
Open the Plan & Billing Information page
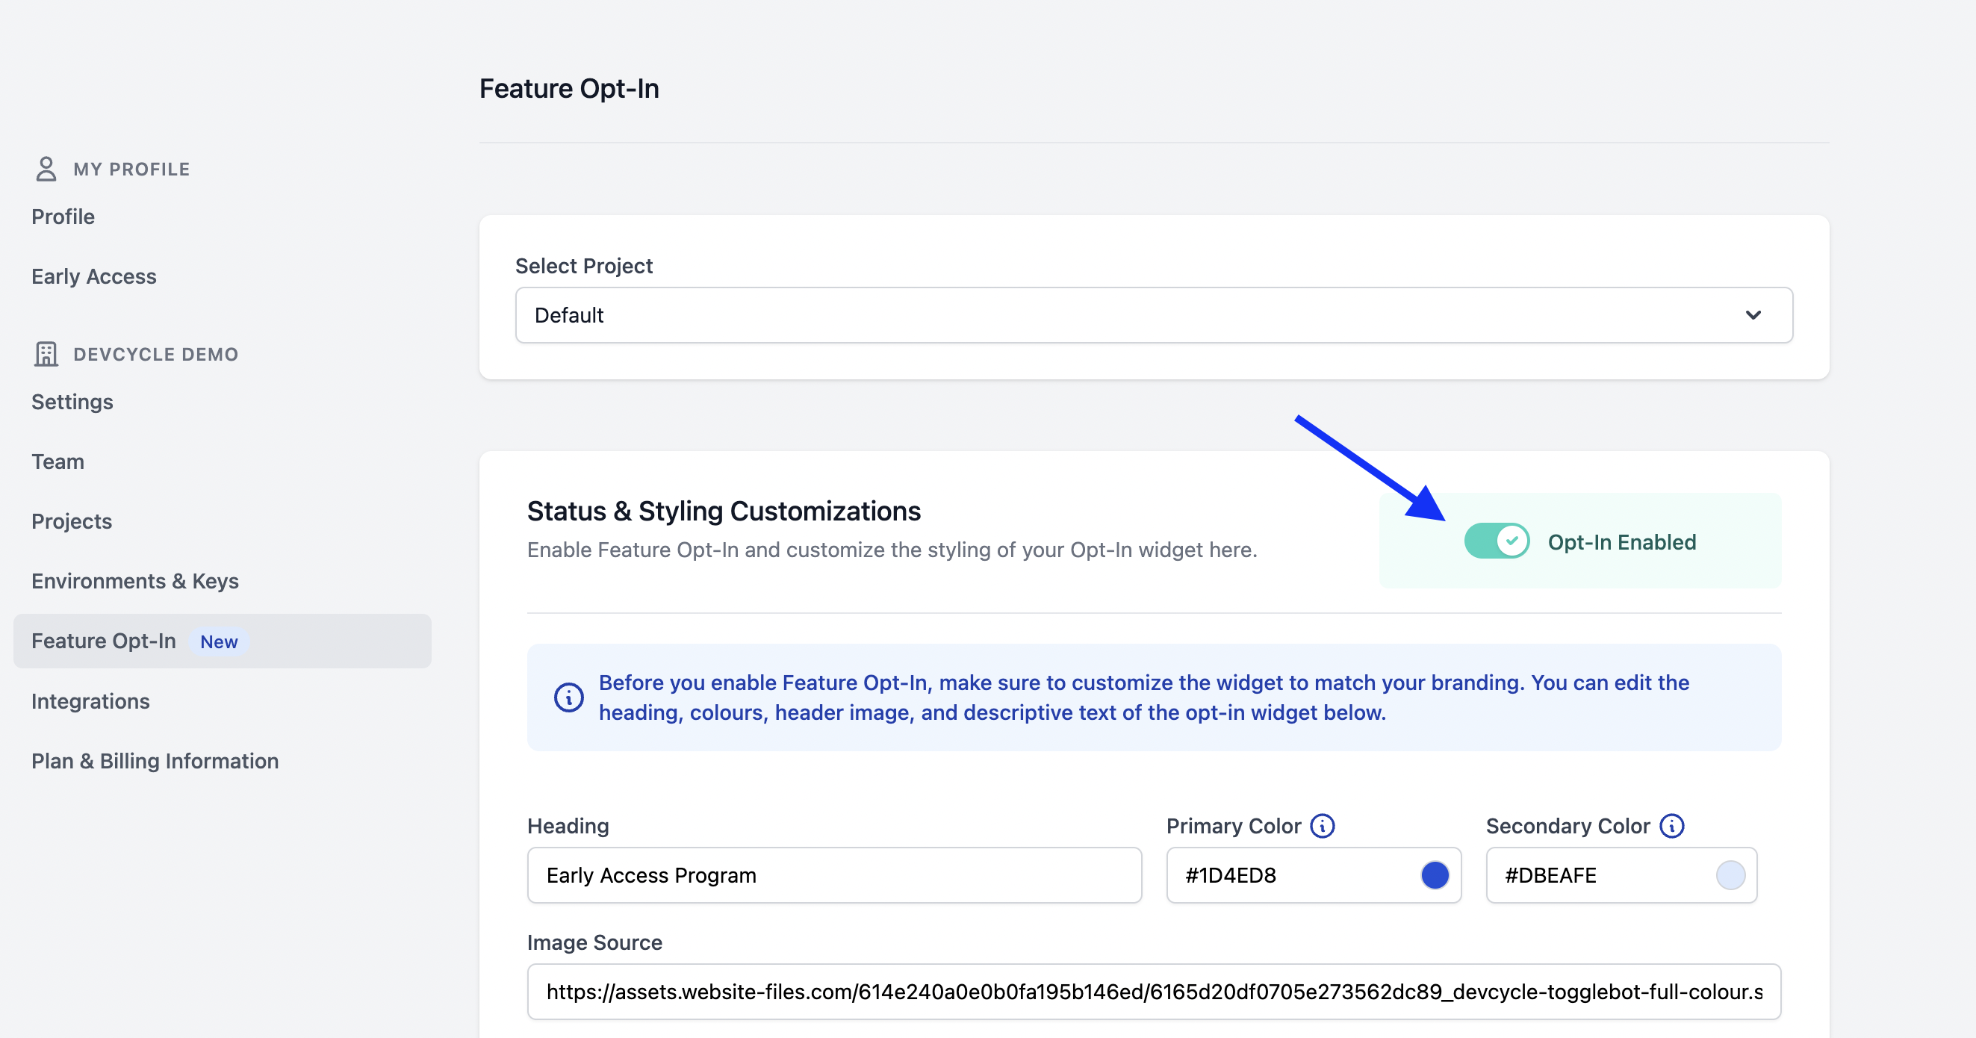pyautogui.click(x=155, y=760)
